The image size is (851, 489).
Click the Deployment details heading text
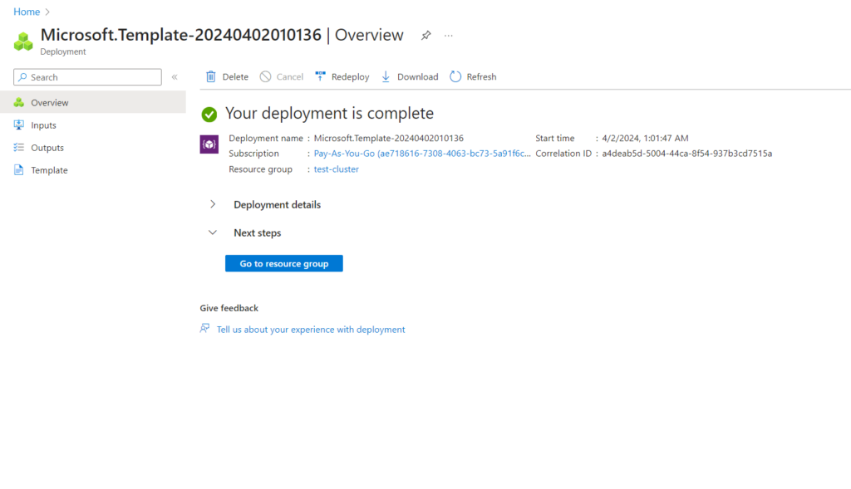tap(277, 205)
